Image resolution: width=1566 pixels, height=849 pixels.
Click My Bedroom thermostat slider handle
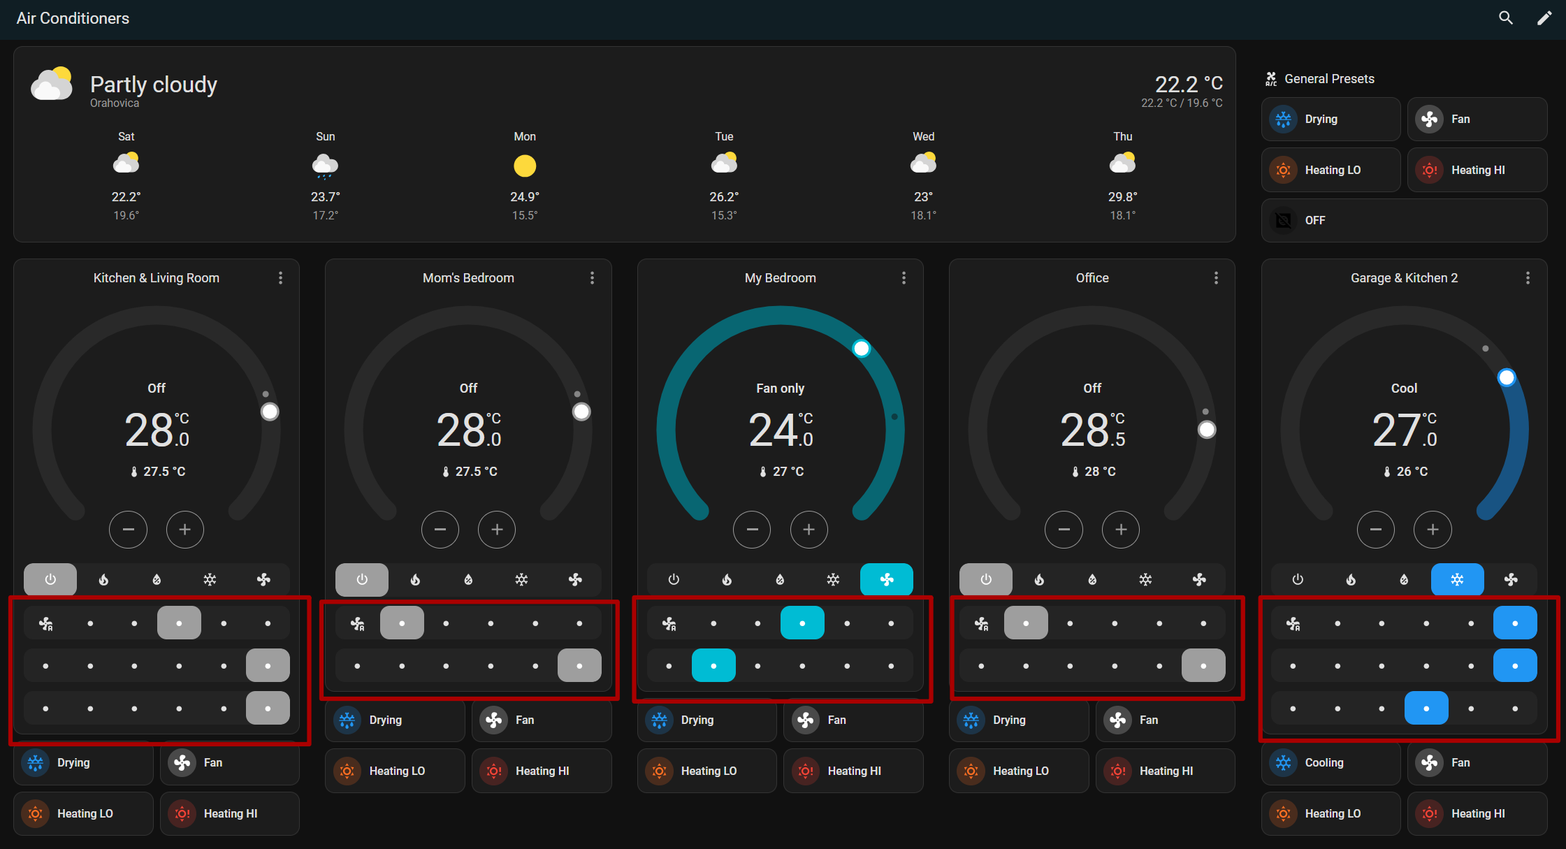[x=862, y=349]
